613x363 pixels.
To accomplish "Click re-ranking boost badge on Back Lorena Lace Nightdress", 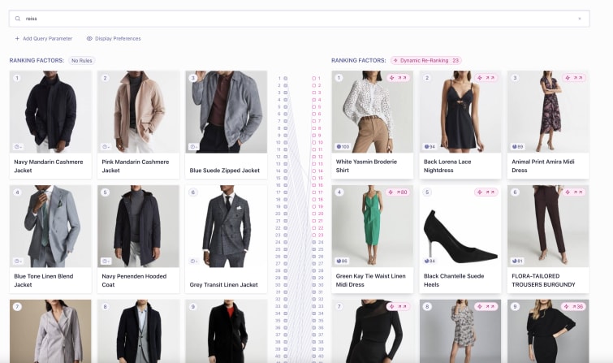I will click(x=486, y=78).
